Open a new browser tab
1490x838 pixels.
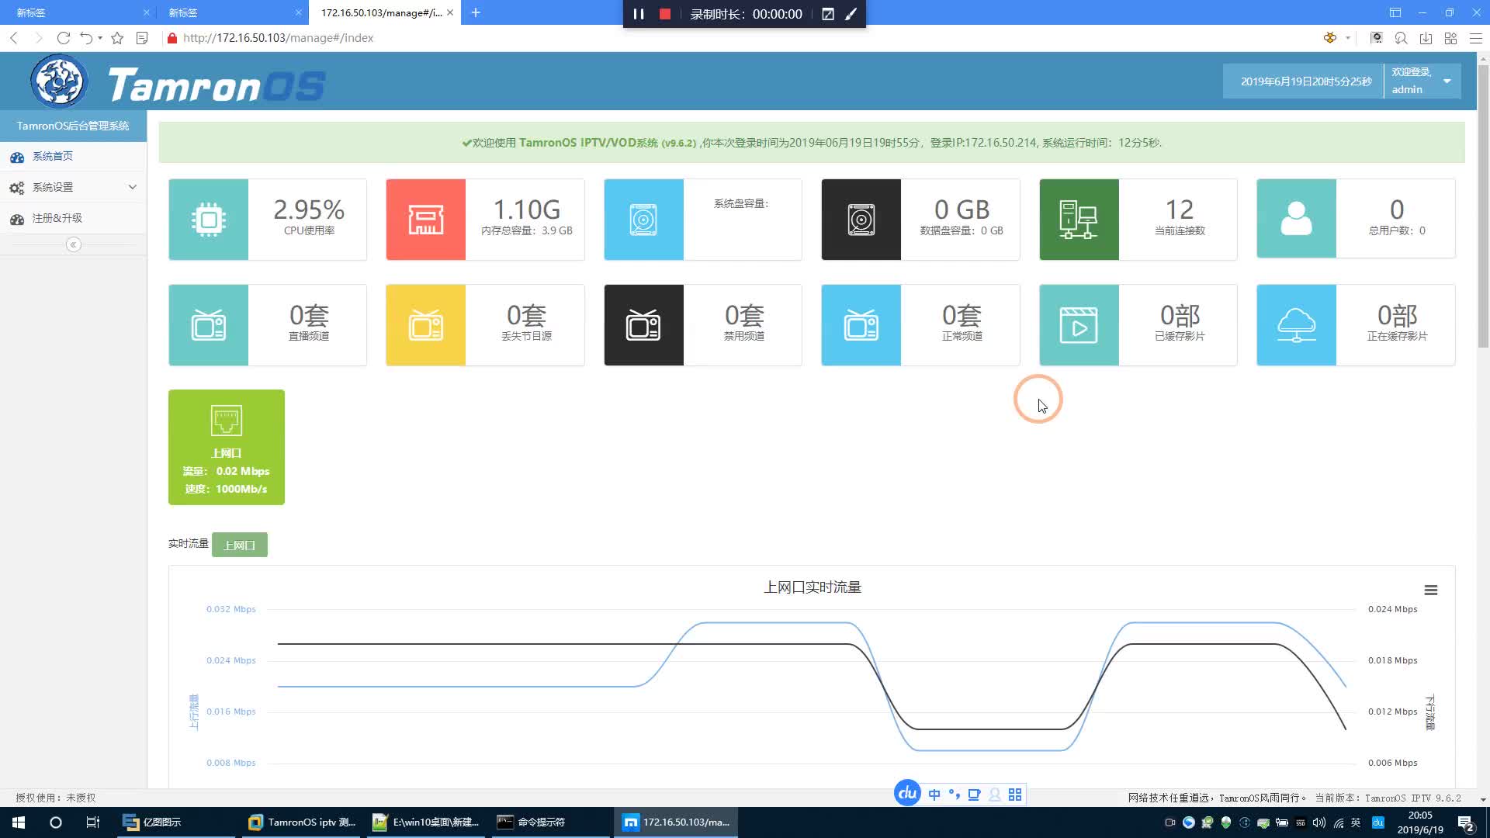click(x=476, y=12)
